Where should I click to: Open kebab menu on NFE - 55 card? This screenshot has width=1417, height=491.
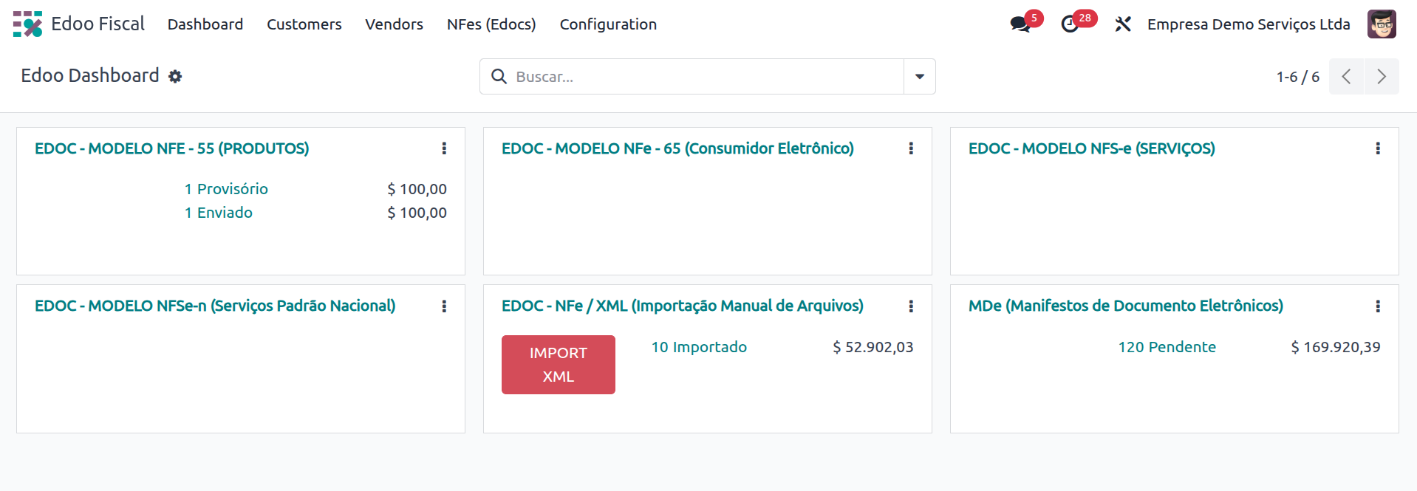coord(444,148)
